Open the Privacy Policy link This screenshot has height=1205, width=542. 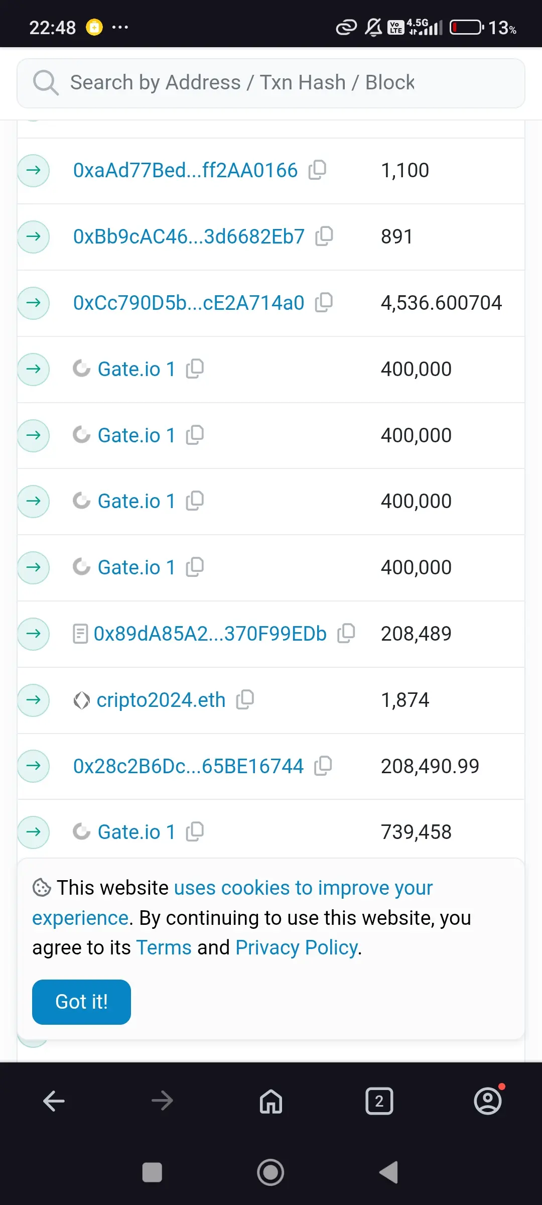[297, 947]
